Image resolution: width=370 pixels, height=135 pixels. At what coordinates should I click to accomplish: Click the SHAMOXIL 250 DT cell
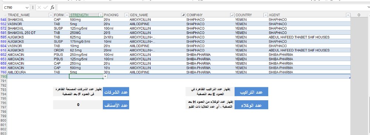(30, 33)
